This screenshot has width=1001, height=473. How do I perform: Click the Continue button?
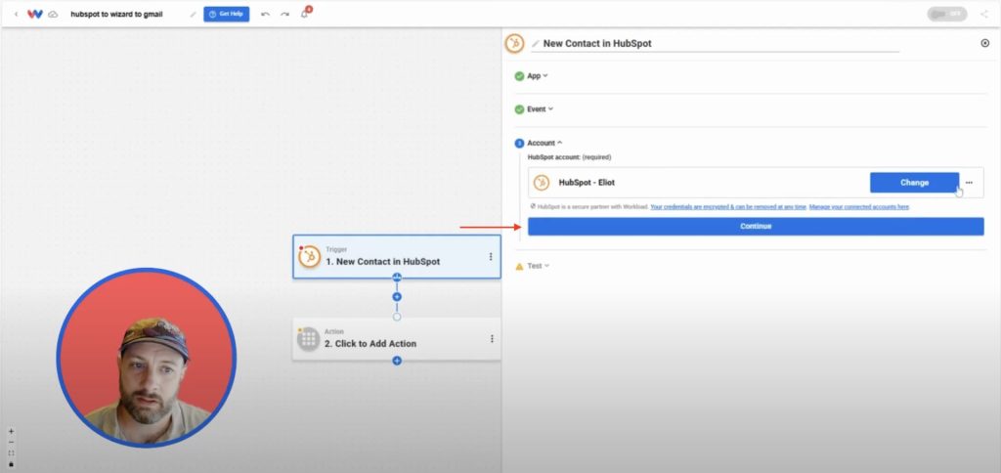point(756,227)
